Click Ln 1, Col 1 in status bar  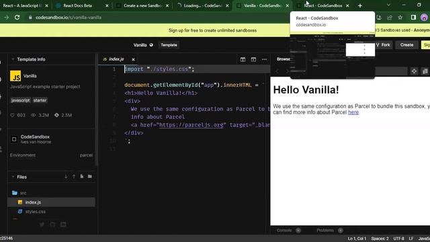point(357,239)
